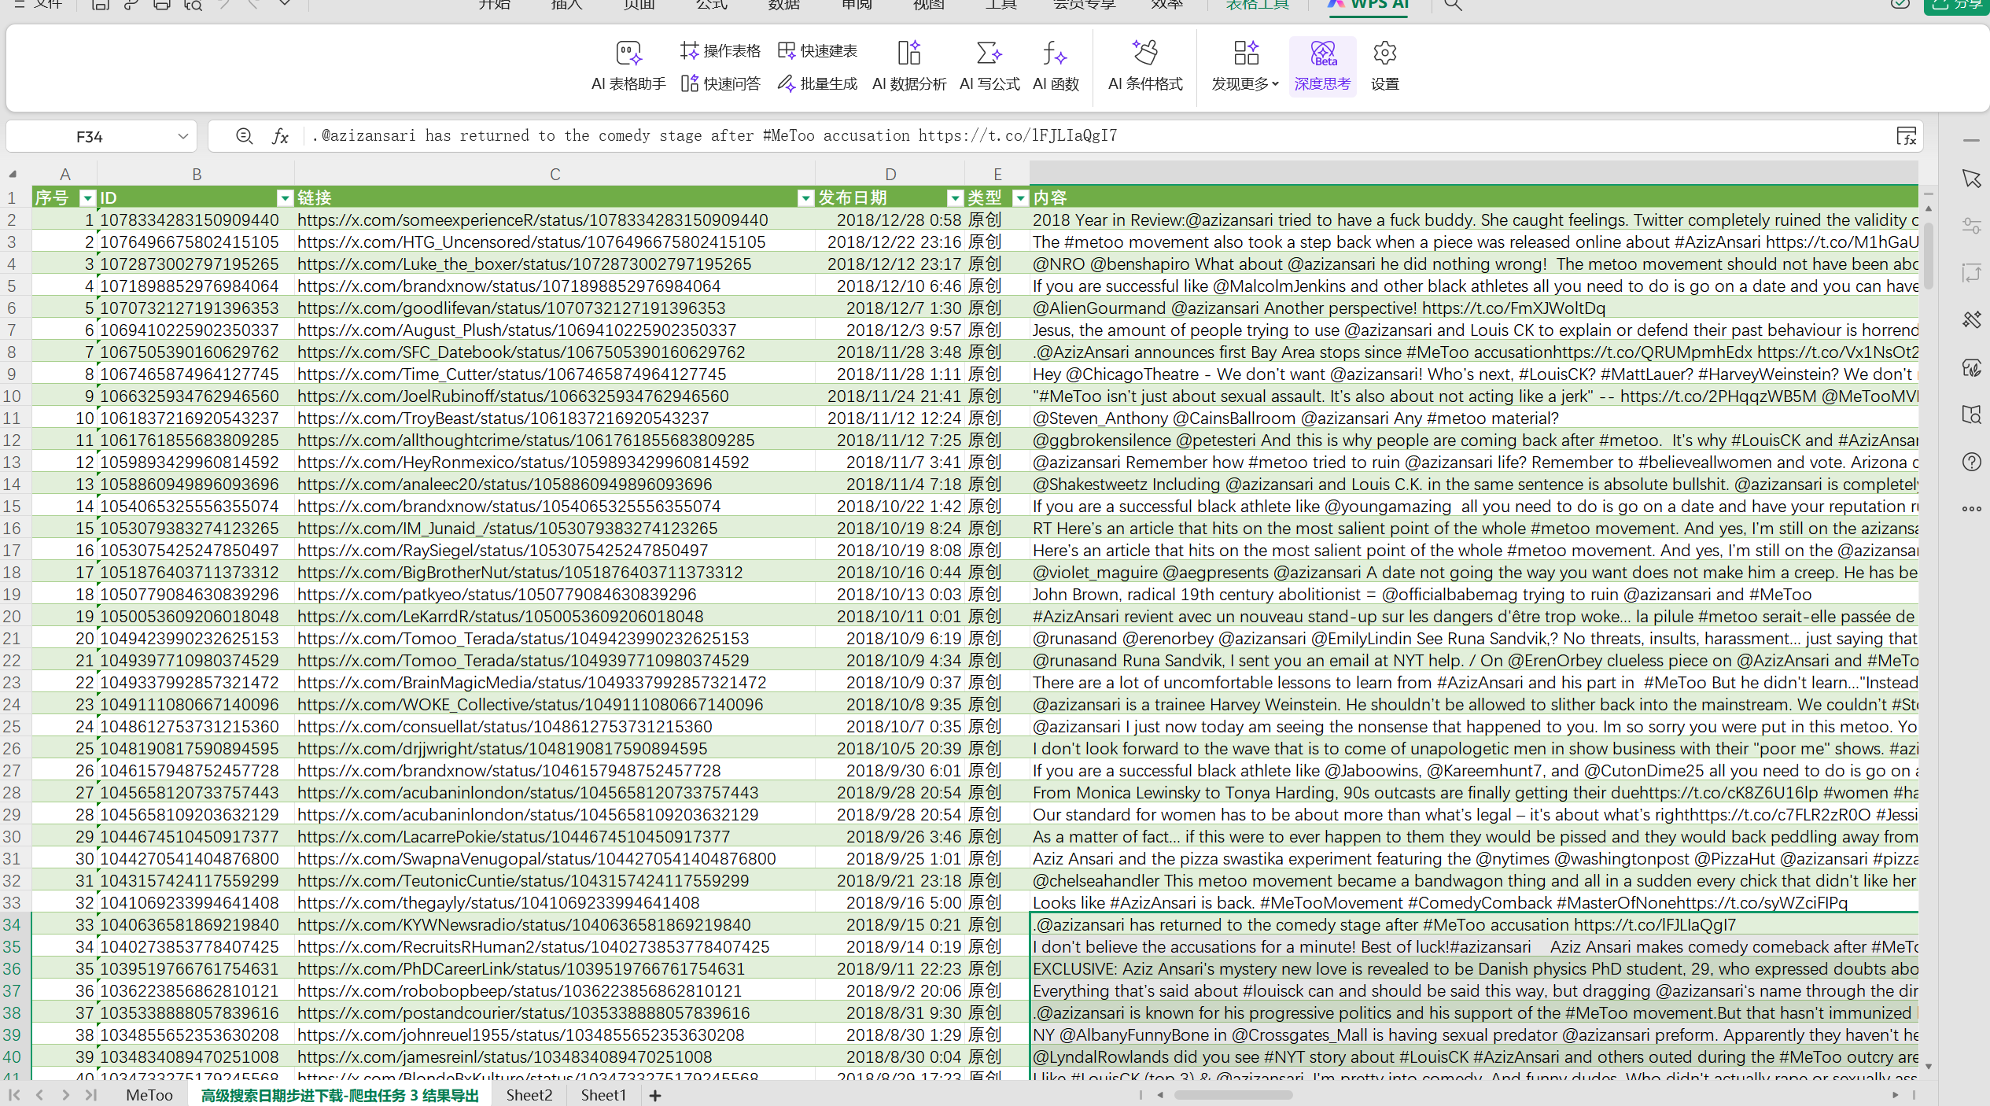
Task: Open the thegayly status link in row 33
Action: [x=499, y=903]
